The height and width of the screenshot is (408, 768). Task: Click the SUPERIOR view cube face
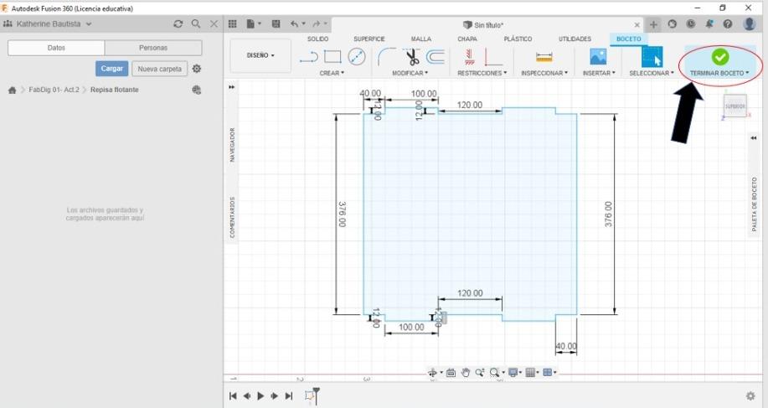click(734, 106)
